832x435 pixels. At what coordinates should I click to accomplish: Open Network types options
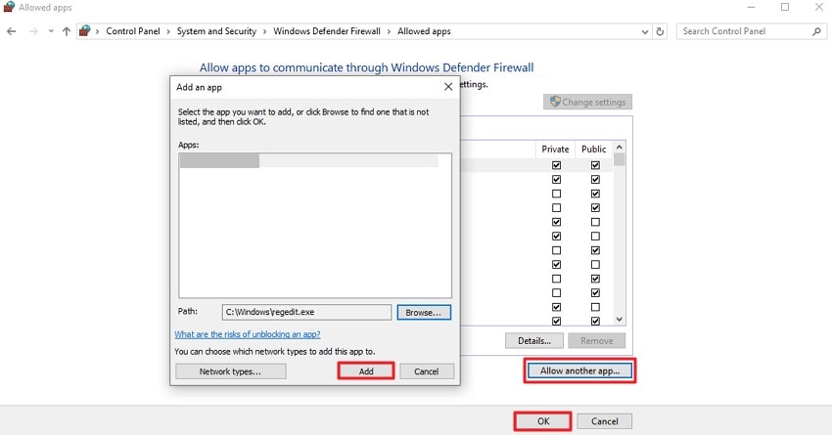coord(230,371)
